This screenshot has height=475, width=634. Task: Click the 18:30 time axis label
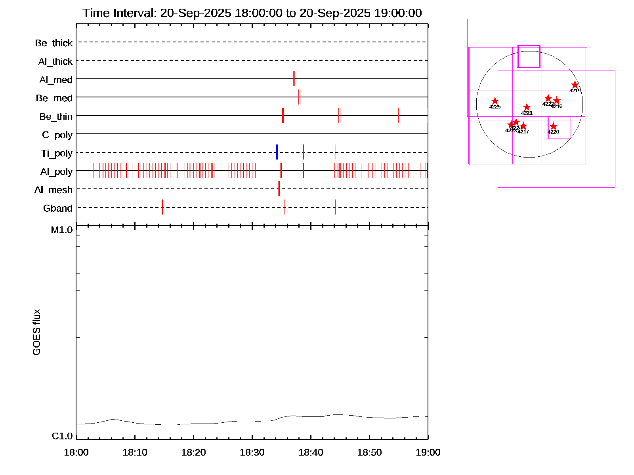pos(252,452)
